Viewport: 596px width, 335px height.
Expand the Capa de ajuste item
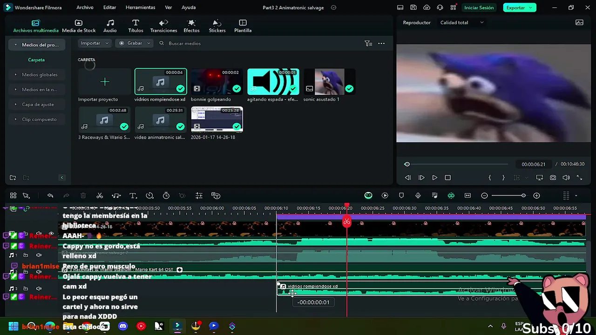tap(15, 104)
